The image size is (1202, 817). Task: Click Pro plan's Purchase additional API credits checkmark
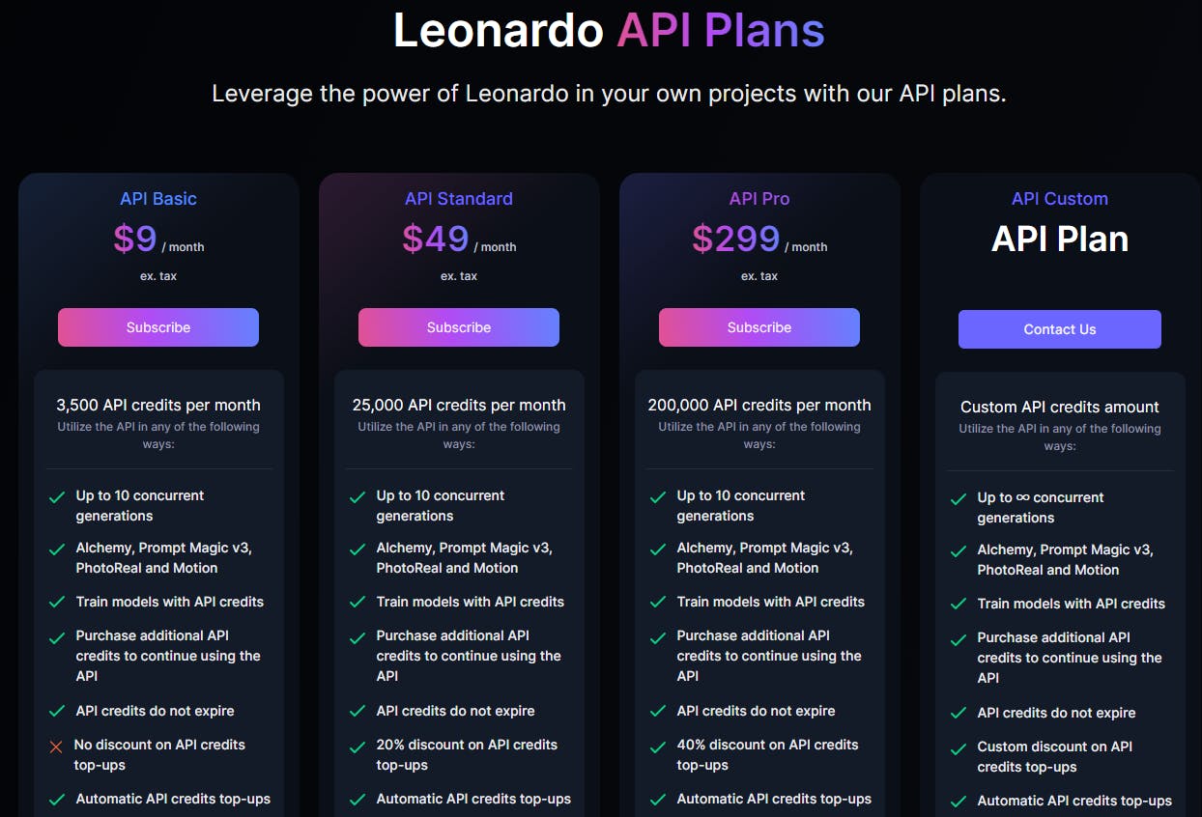click(x=658, y=637)
